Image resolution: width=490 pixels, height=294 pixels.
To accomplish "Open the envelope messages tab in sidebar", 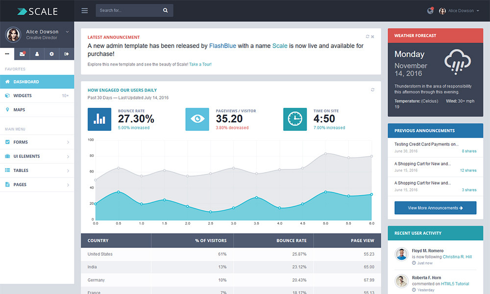I will pos(22,54).
